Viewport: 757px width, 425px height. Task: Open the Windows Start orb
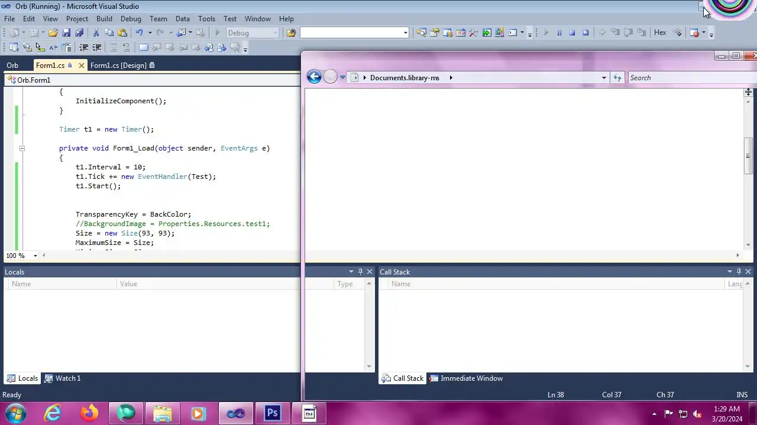[x=15, y=413]
